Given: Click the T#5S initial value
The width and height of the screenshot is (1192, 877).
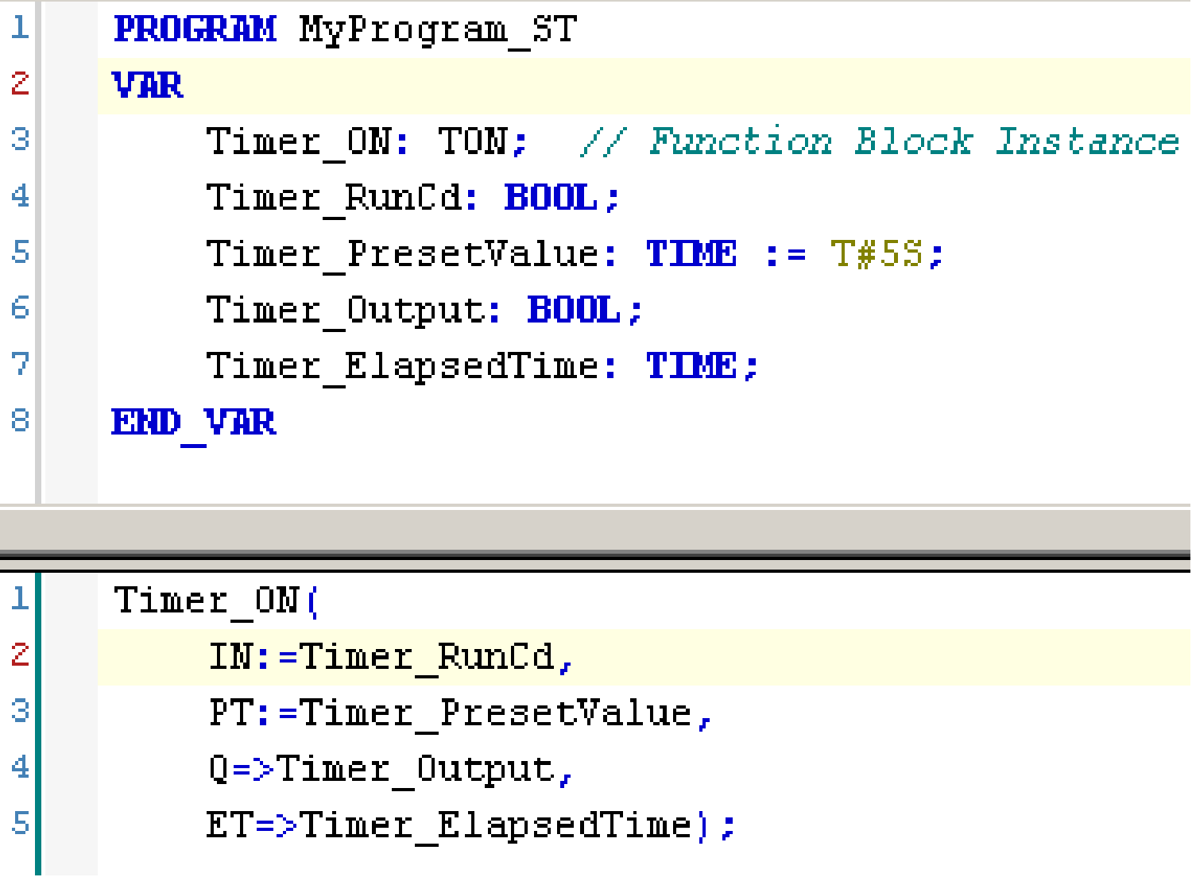Looking at the screenshot, I should 877,254.
